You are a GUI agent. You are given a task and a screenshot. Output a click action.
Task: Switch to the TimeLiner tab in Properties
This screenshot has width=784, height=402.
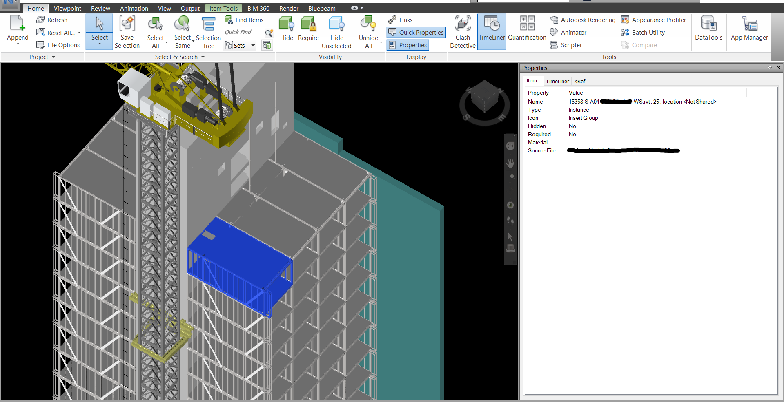point(557,81)
